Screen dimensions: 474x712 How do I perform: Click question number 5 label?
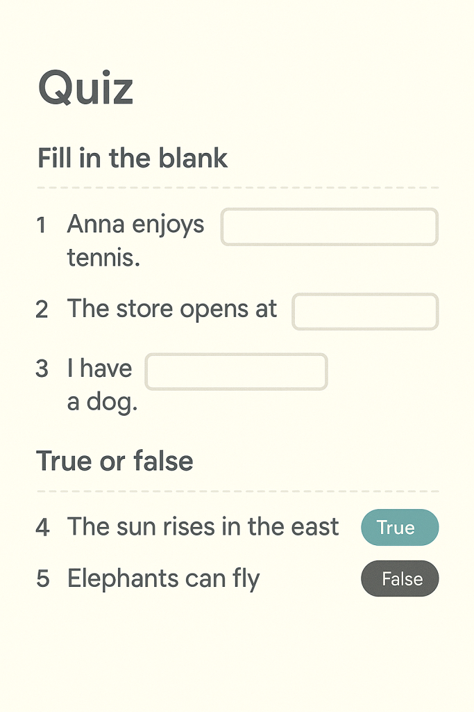pos(42,578)
